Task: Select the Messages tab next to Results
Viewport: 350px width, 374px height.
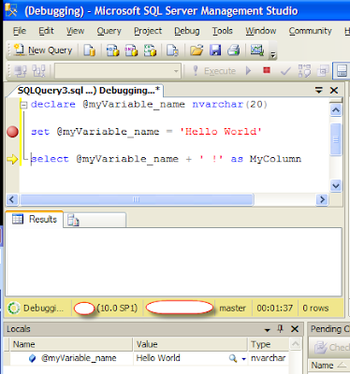Action: pos(95,220)
